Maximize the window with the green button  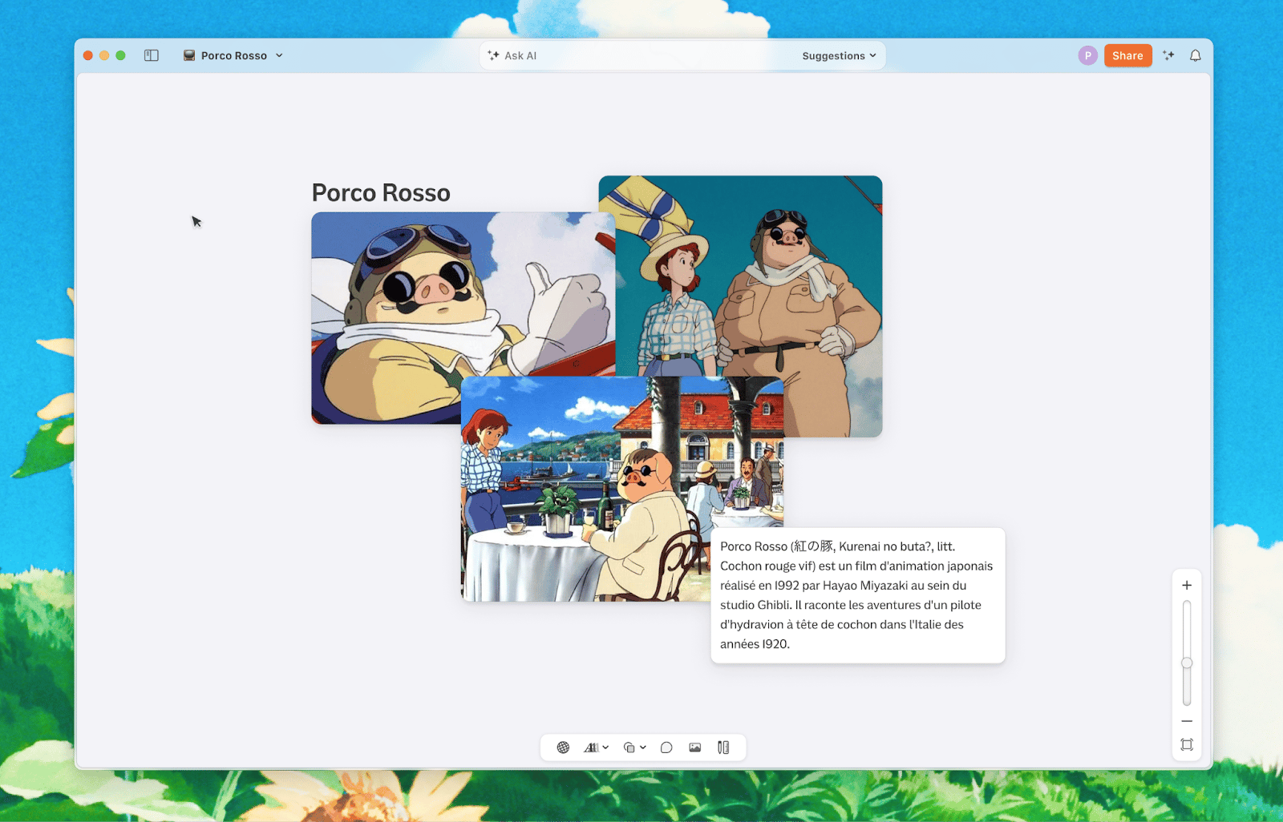pos(120,55)
